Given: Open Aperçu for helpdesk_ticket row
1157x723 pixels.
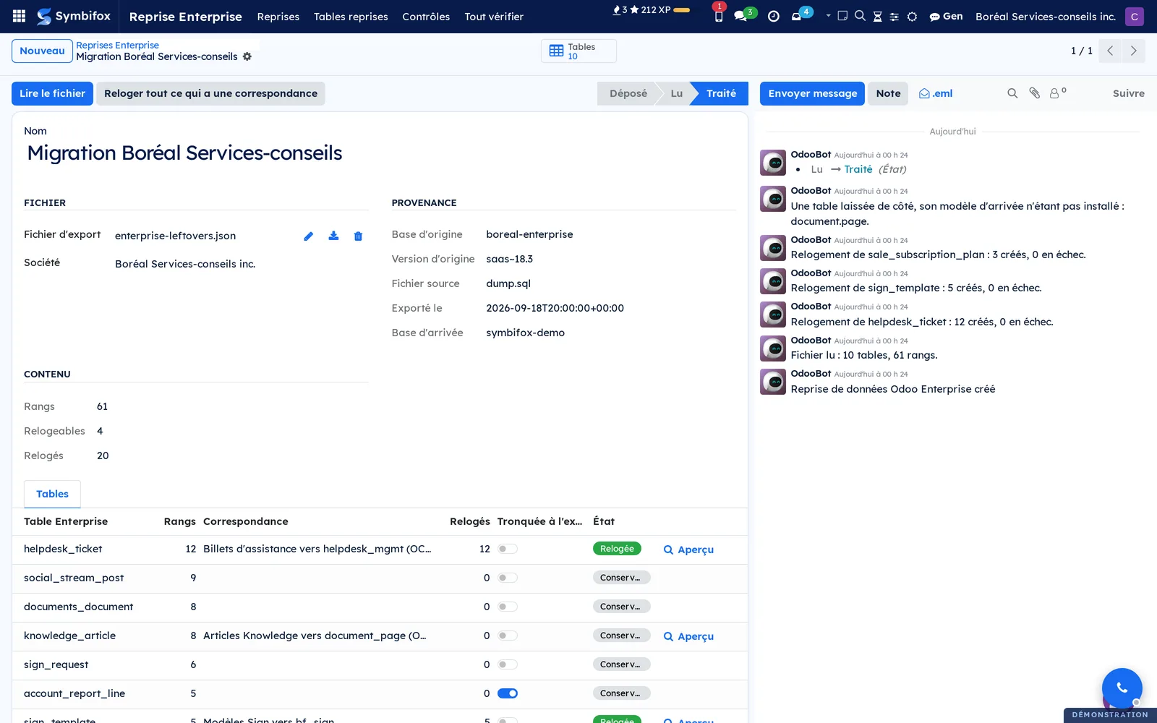Looking at the screenshot, I should coord(688,549).
